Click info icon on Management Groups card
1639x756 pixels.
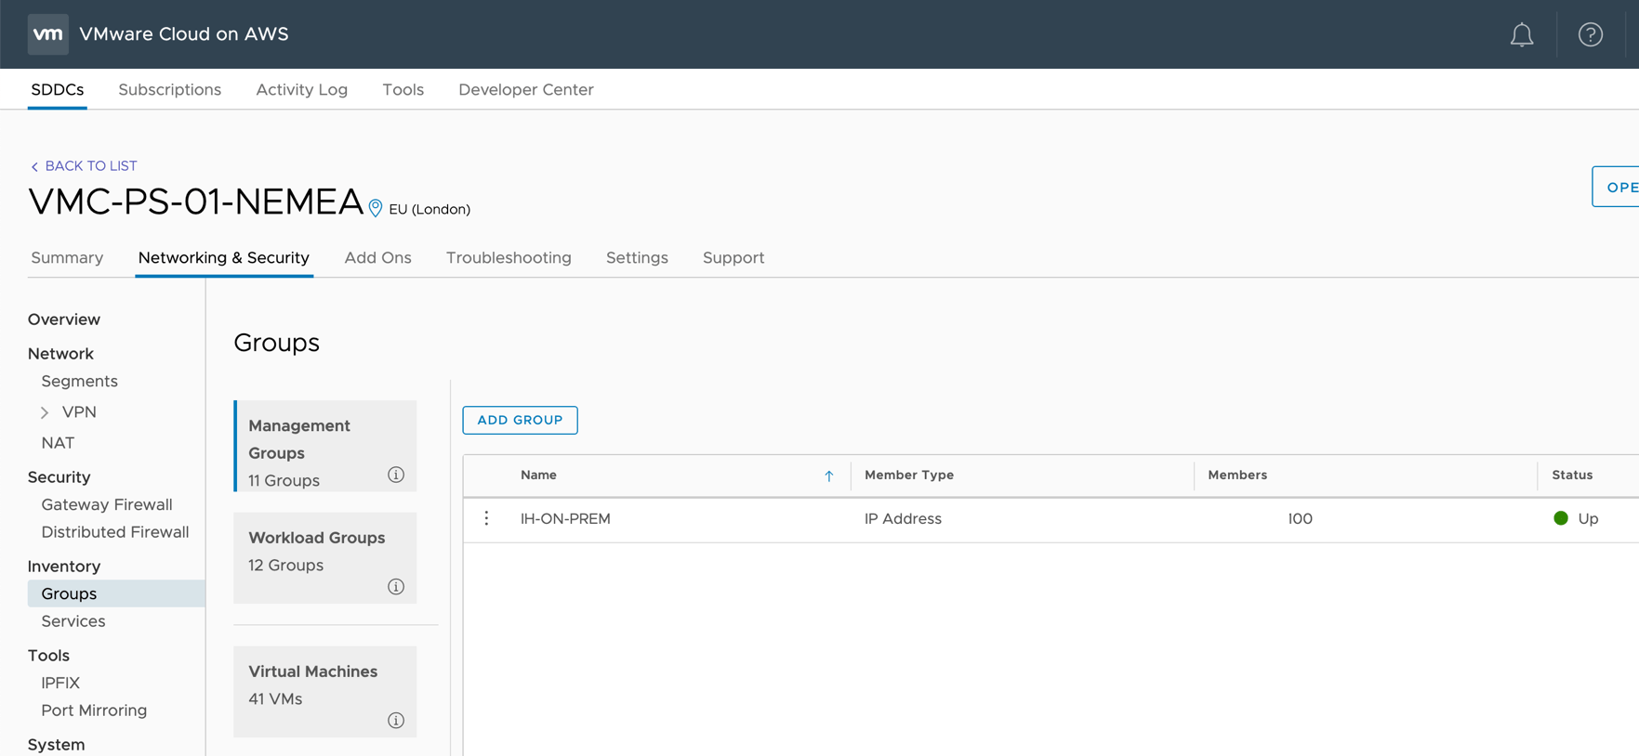(396, 475)
